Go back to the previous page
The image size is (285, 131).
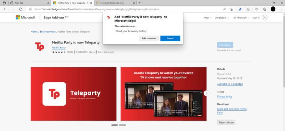[5, 9]
